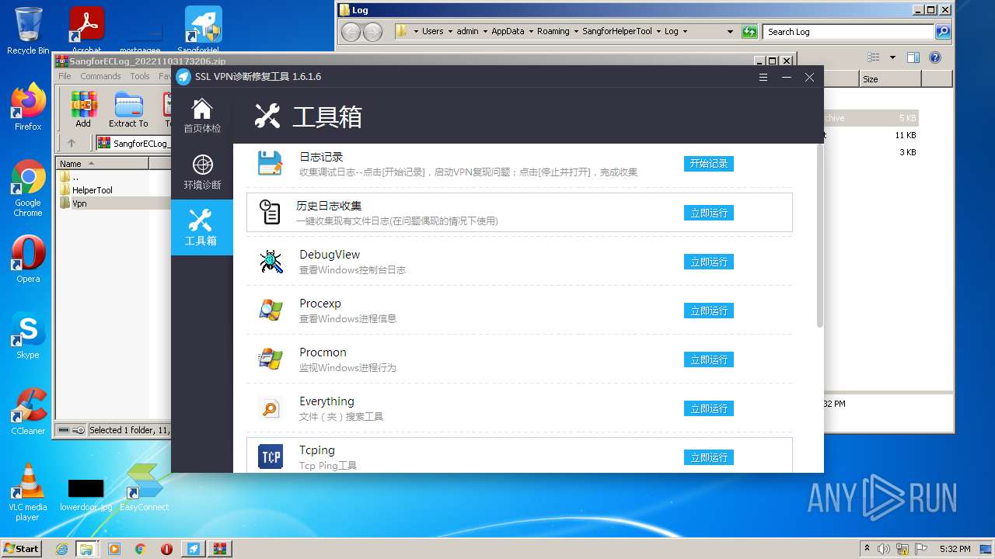The width and height of the screenshot is (995, 559).
Task: Expand Roaming breadcrumb dropdown arrow
Action: pos(575,32)
